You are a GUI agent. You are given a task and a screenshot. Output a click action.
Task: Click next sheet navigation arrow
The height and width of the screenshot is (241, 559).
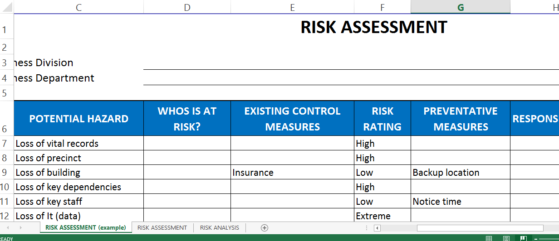coord(20,227)
